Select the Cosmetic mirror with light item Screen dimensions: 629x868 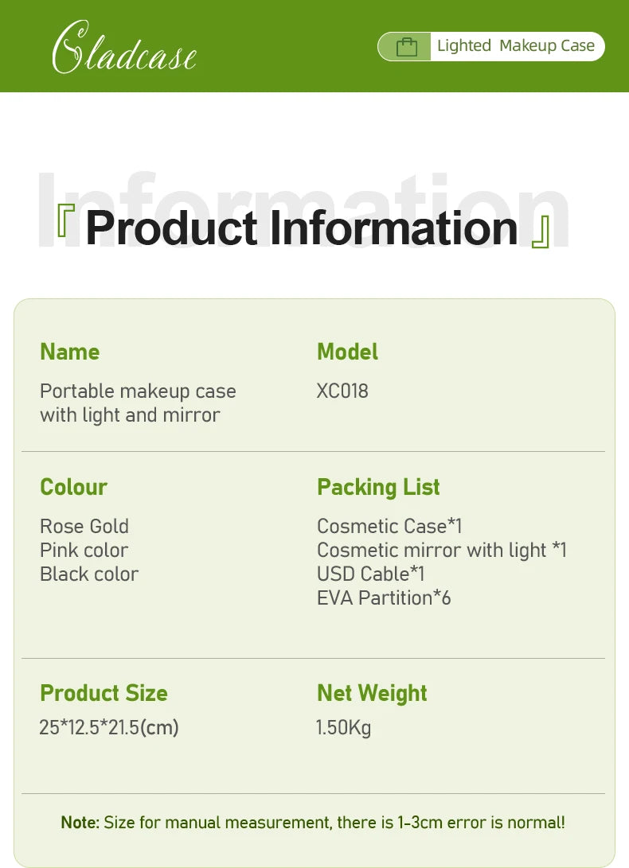(441, 551)
